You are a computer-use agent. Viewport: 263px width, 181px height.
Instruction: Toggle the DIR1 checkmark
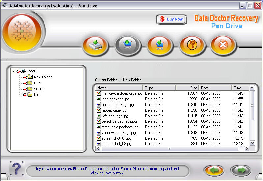pyautogui.click(x=25, y=83)
